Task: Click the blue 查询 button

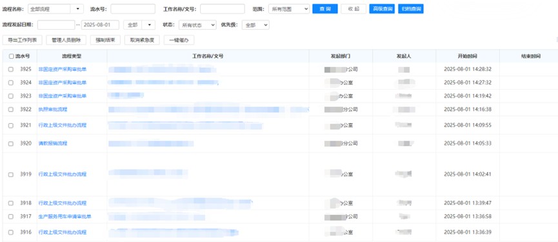Action: click(x=325, y=9)
